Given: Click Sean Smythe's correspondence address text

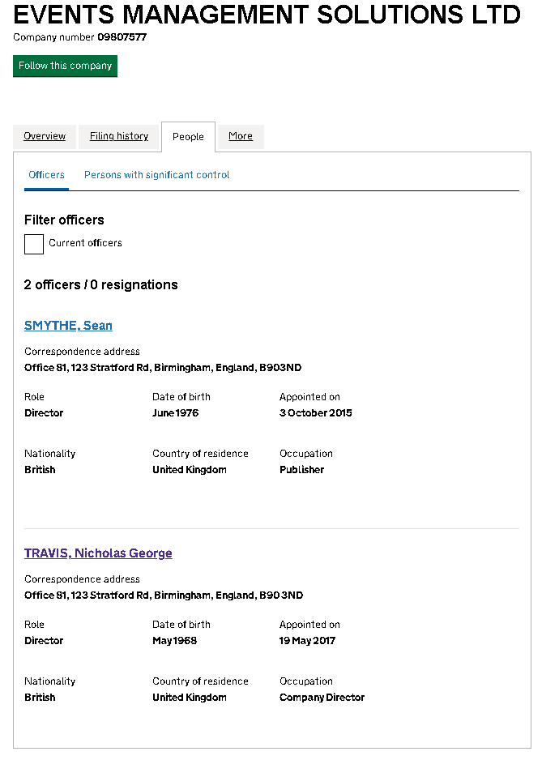Looking at the screenshot, I should [163, 368].
